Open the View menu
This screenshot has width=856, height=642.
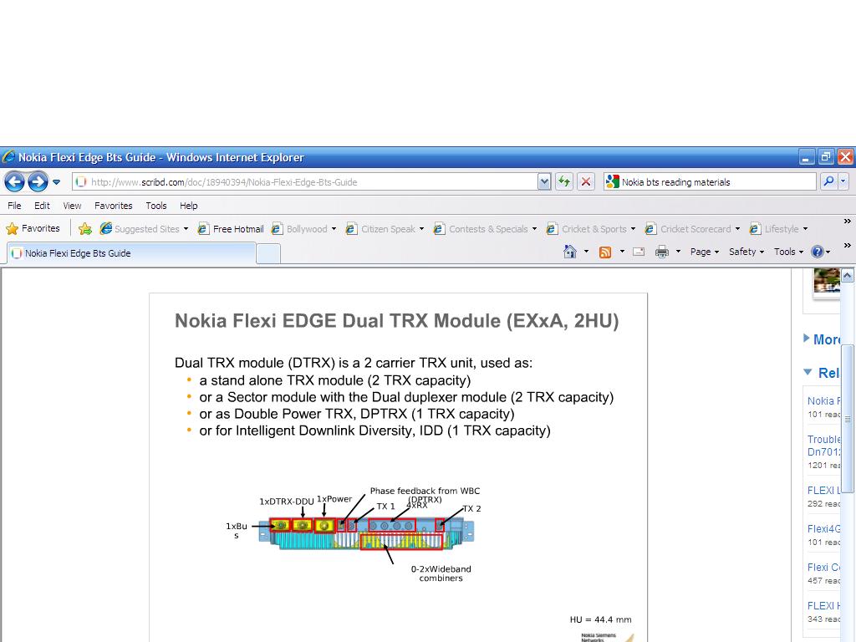click(72, 206)
